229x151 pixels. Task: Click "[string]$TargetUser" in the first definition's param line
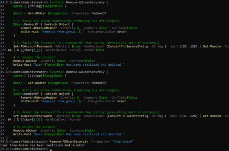[45, 6]
